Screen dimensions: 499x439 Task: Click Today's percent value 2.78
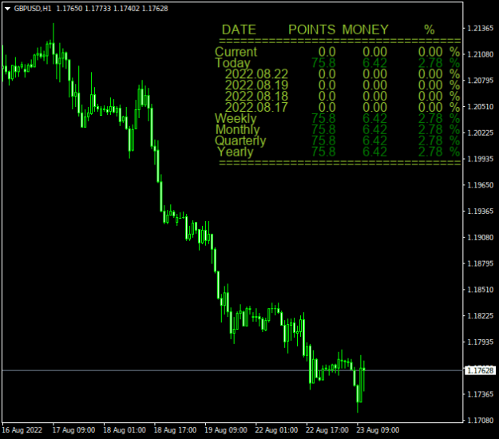pos(430,63)
